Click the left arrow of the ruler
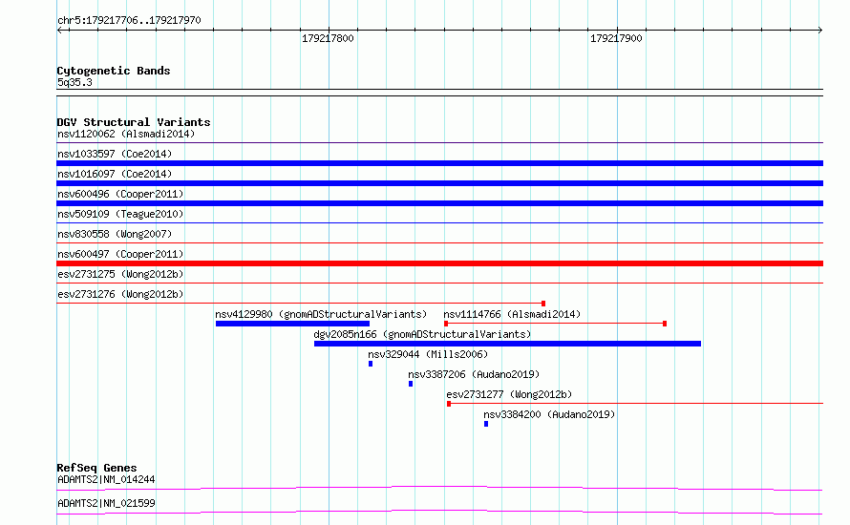The width and height of the screenshot is (850, 525). 60,30
